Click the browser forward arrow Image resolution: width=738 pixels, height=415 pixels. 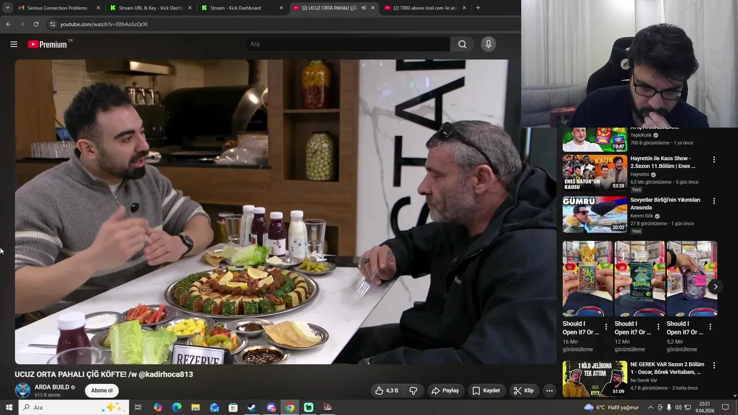22,24
